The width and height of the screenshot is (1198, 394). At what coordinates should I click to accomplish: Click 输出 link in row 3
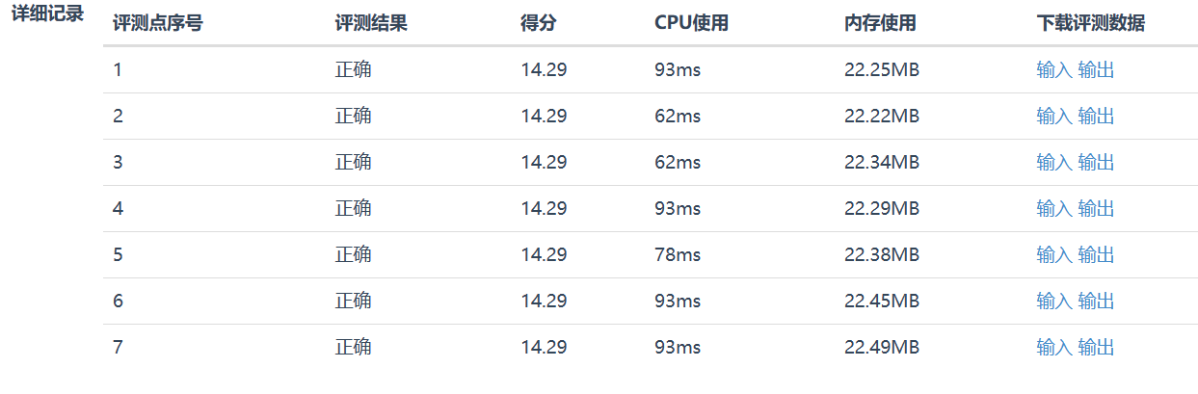pos(1096,162)
